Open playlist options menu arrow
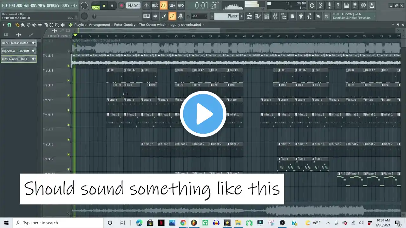 (x=3, y=25)
